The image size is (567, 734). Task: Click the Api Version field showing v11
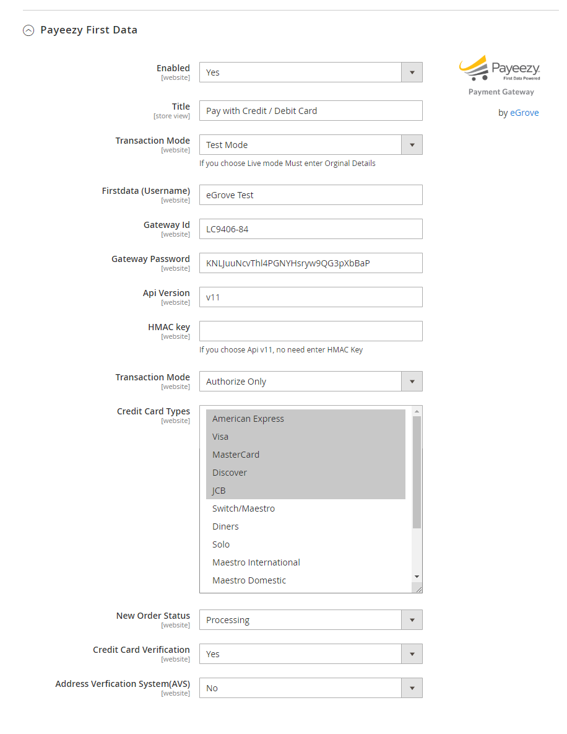pos(309,297)
